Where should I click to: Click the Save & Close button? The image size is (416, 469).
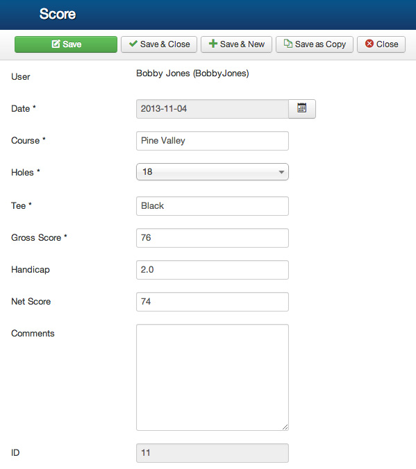click(x=159, y=44)
